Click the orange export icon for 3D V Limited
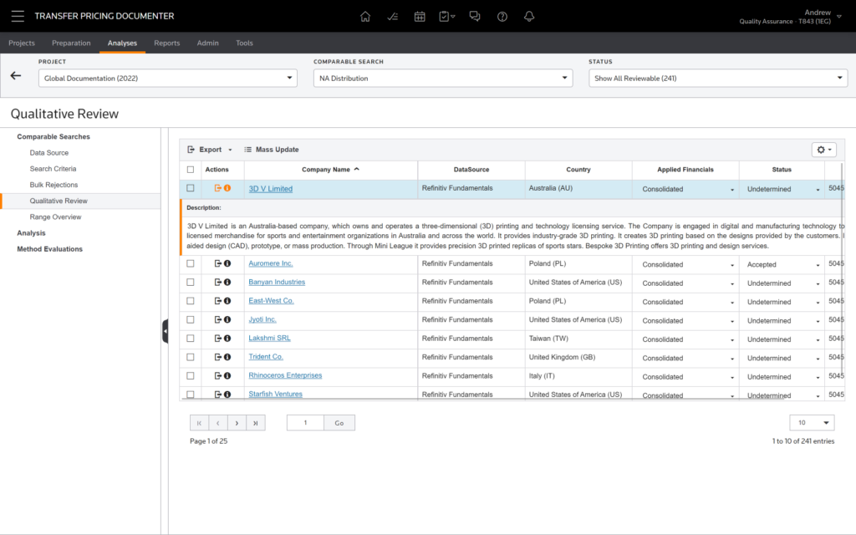 click(x=218, y=188)
